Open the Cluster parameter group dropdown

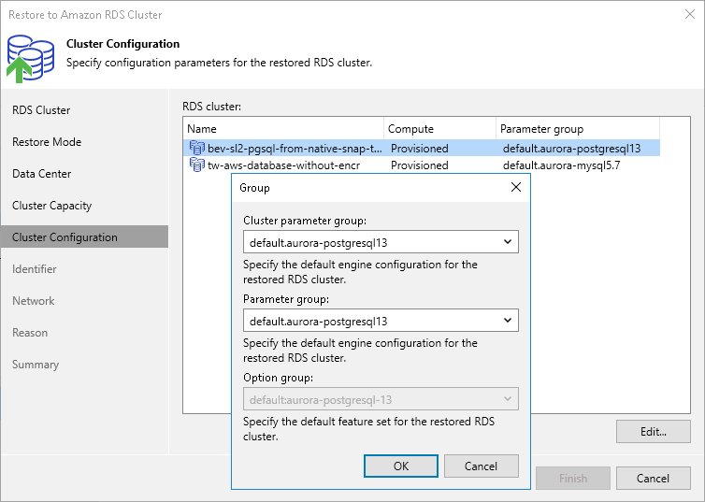click(381, 242)
